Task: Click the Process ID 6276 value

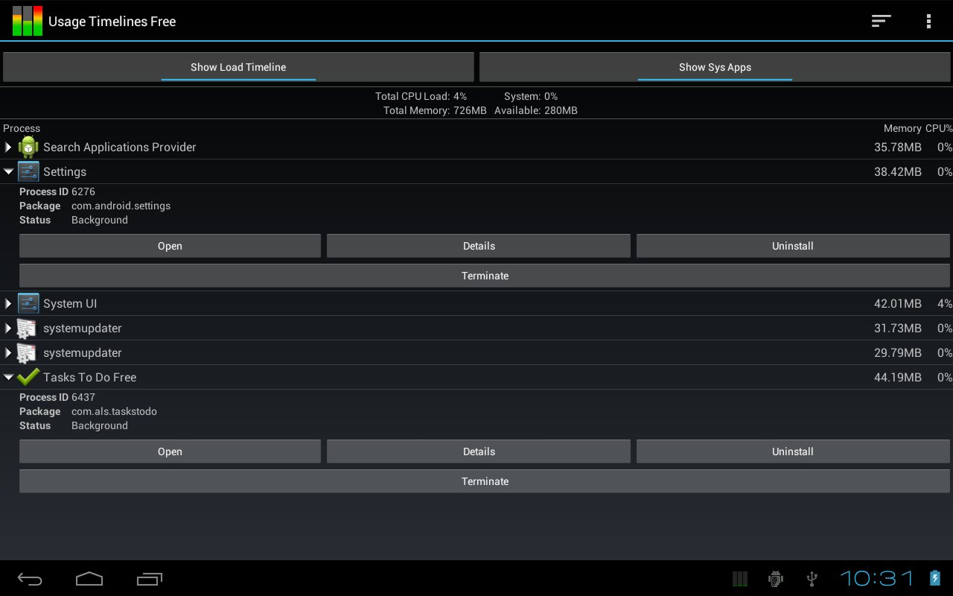Action: (x=83, y=191)
